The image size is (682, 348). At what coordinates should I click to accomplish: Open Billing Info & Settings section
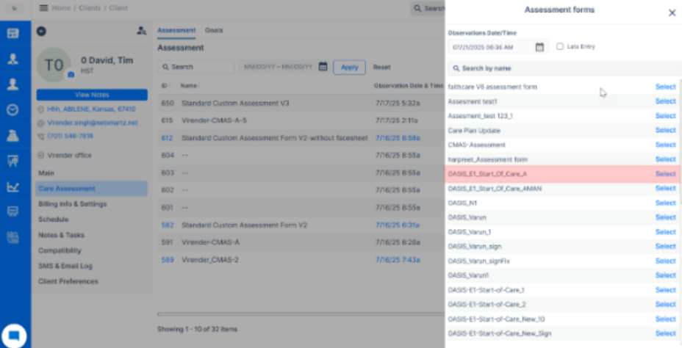tap(72, 204)
